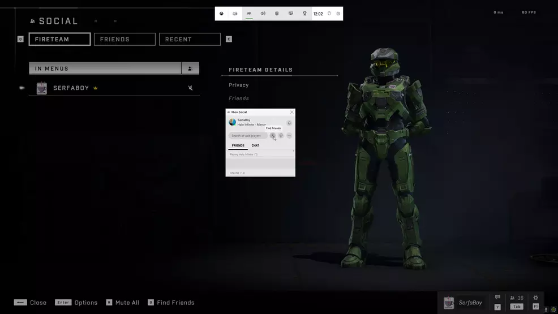Click the add player icon beside In Menus
This screenshot has height=314, width=558.
190,68
